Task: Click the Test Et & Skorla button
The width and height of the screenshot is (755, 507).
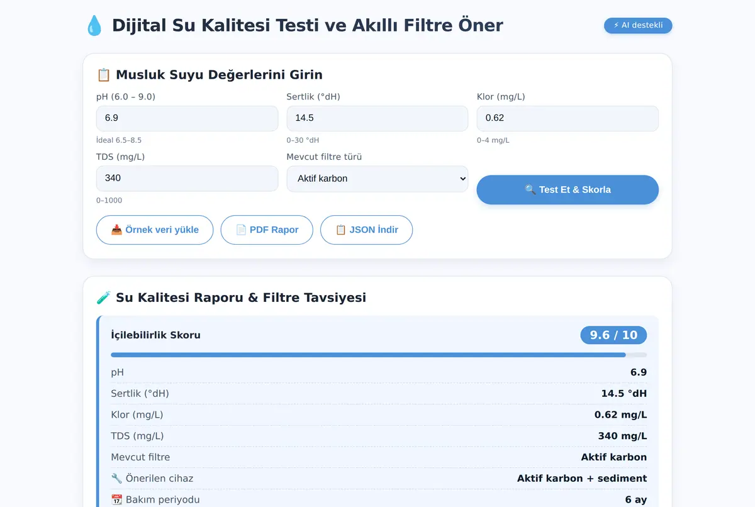Action: click(568, 190)
